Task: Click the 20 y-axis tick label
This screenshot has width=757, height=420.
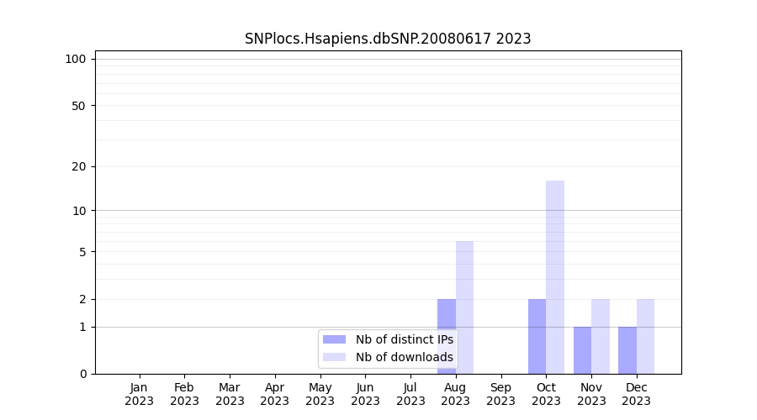Action: coord(79,166)
